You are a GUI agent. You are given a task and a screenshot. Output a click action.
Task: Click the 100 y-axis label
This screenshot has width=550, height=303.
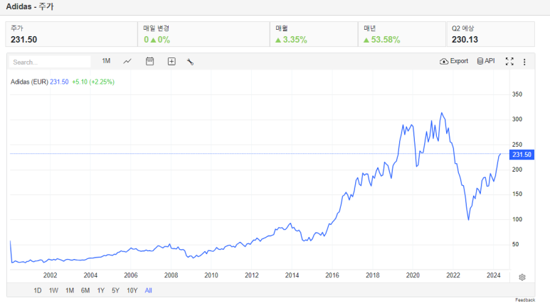click(517, 219)
